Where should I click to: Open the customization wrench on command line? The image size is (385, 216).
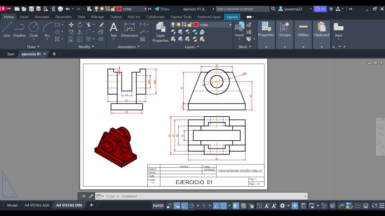click(91, 196)
